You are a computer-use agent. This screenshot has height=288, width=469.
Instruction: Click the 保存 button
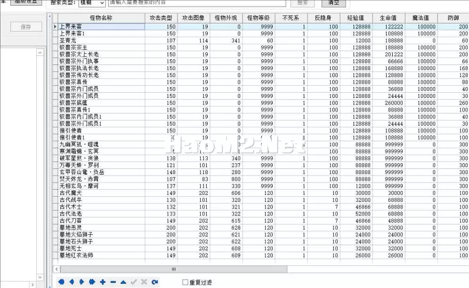26,27
